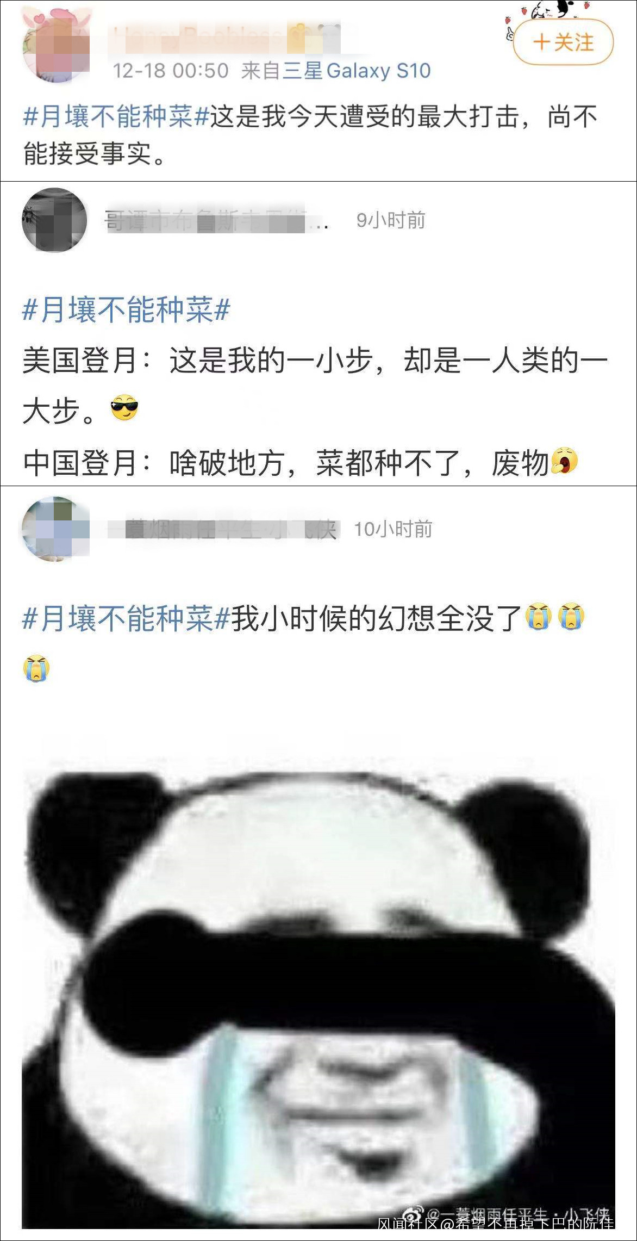Open the second commenter's blurred username

[216, 221]
